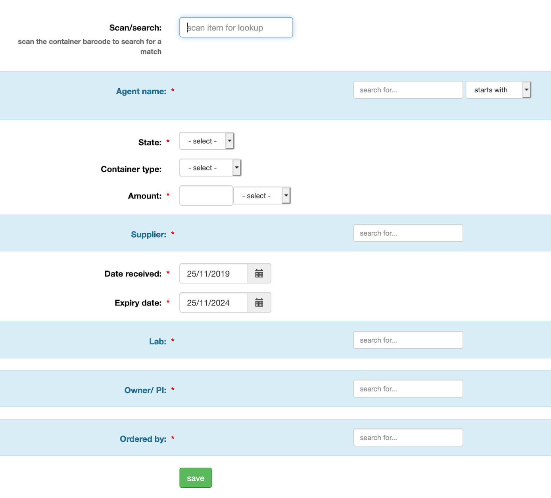The height and width of the screenshot is (498, 551).
Task: Open the Amount unit select dropdown
Action: pos(286,195)
